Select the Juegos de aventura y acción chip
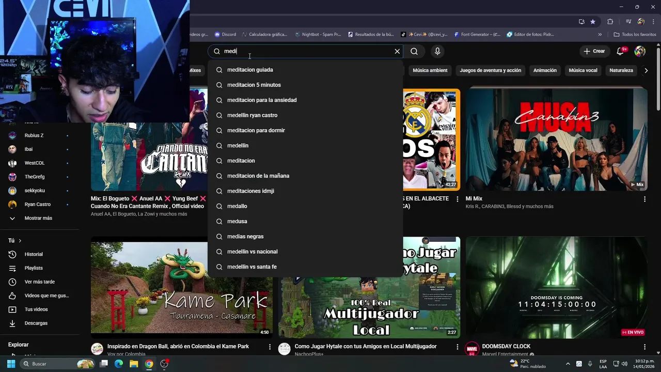661x372 pixels. tap(490, 70)
